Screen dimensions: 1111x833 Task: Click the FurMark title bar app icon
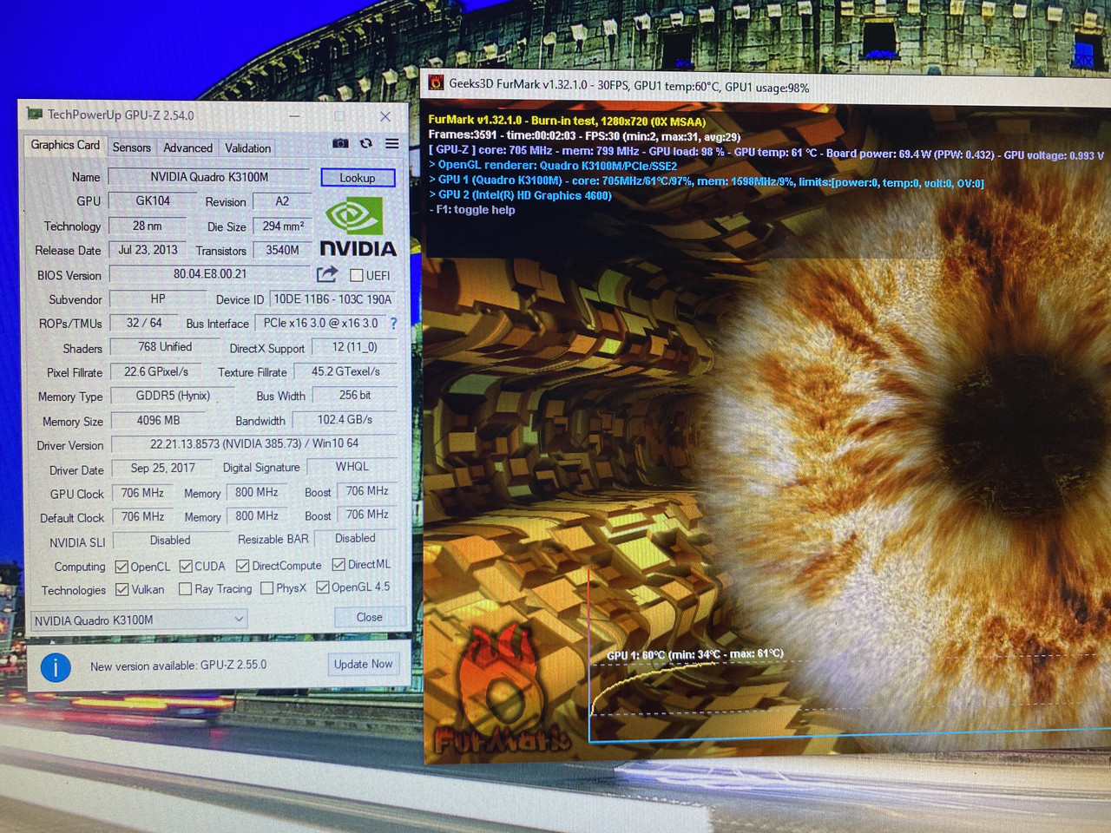click(x=436, y=83)
